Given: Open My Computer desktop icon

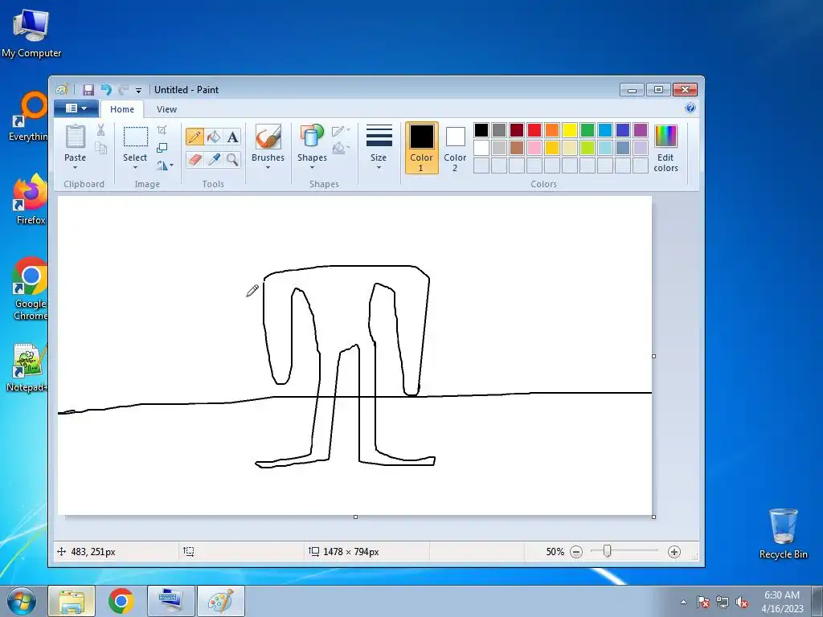Looking at the screenshot, I should click(x=31, y=33).
